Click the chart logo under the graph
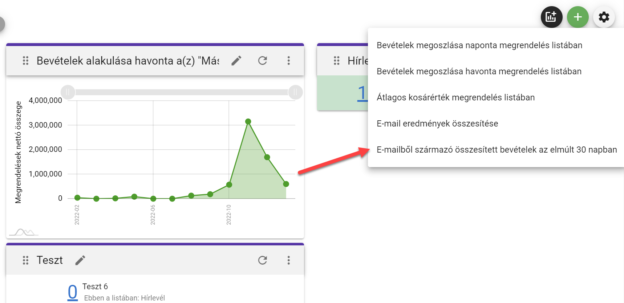The image size is (624, 303). point(23,232)
